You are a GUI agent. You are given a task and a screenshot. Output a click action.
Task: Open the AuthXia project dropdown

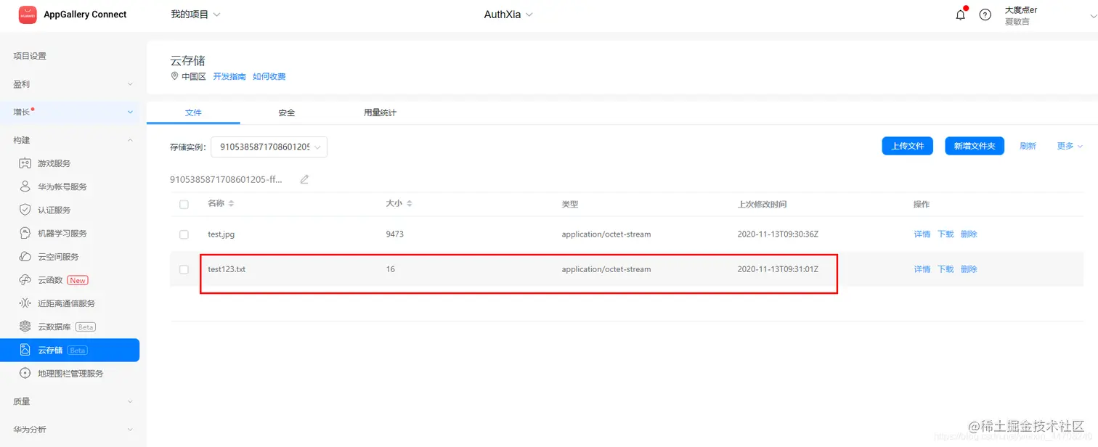click(508, 15)
